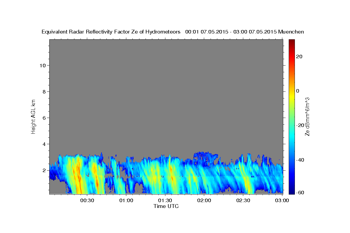
Task: Click the date range text ending in "Muenchen"
Action: (245, 32)
